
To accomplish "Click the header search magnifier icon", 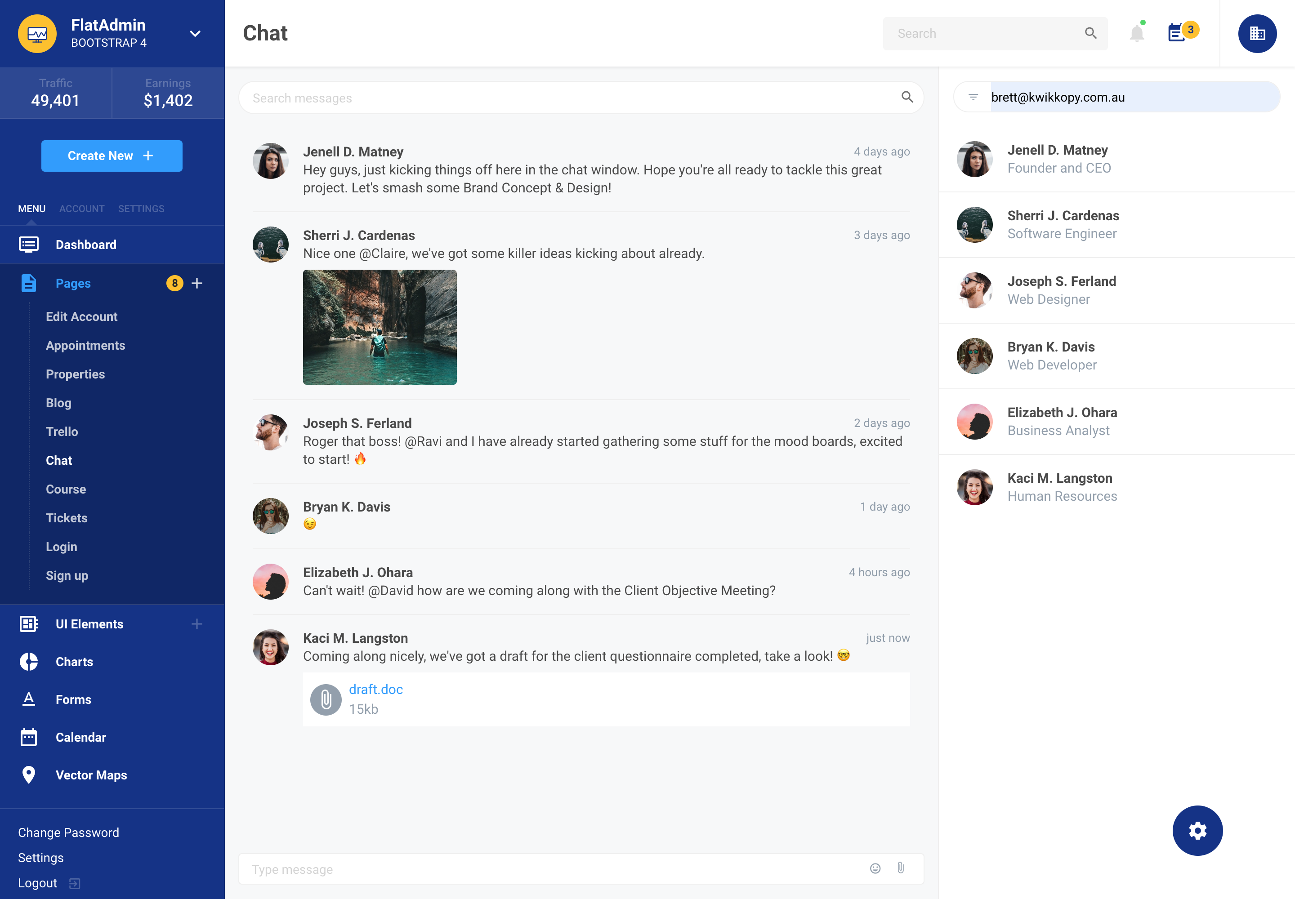I will [1090, 33].
